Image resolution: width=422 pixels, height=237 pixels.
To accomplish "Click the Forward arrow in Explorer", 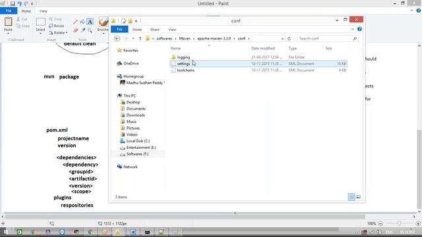I will 126,39.
